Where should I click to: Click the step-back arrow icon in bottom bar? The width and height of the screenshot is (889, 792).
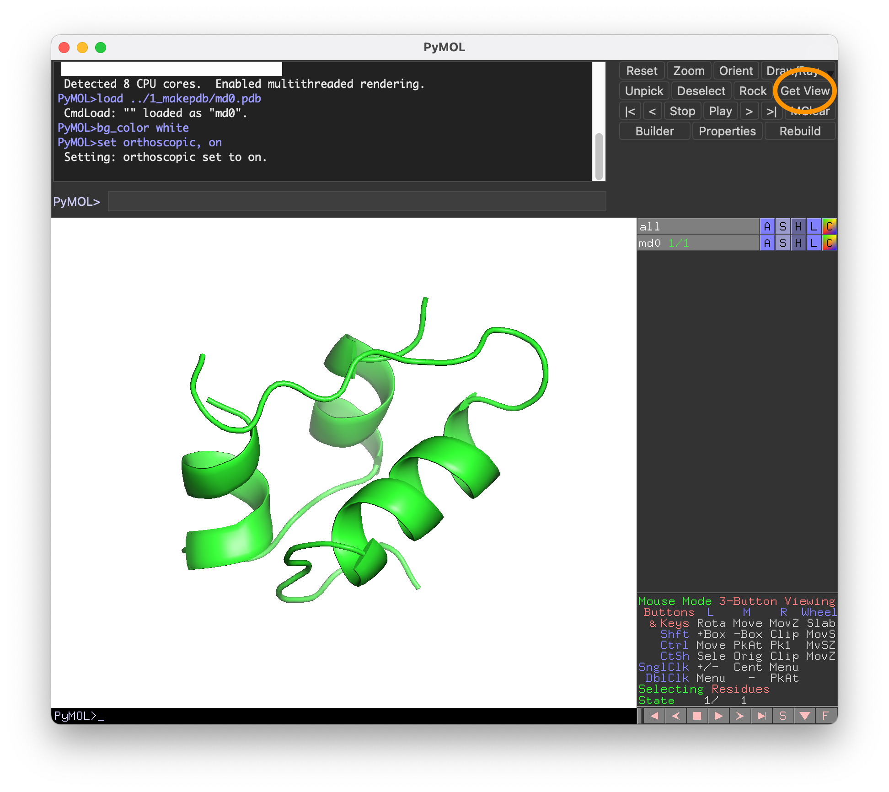coord(675,716)
